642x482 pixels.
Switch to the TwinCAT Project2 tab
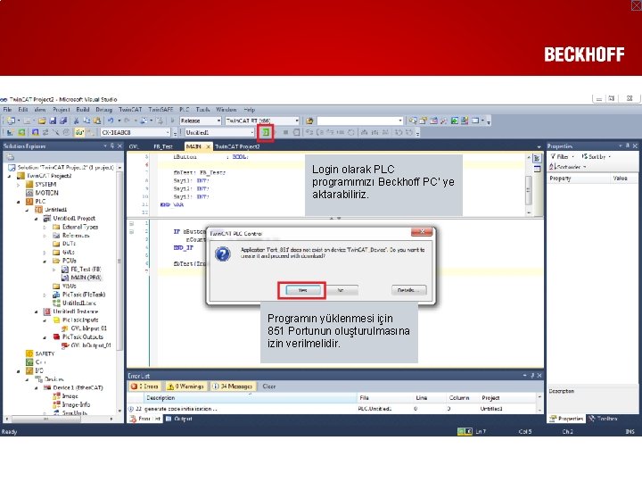point(237,146)
